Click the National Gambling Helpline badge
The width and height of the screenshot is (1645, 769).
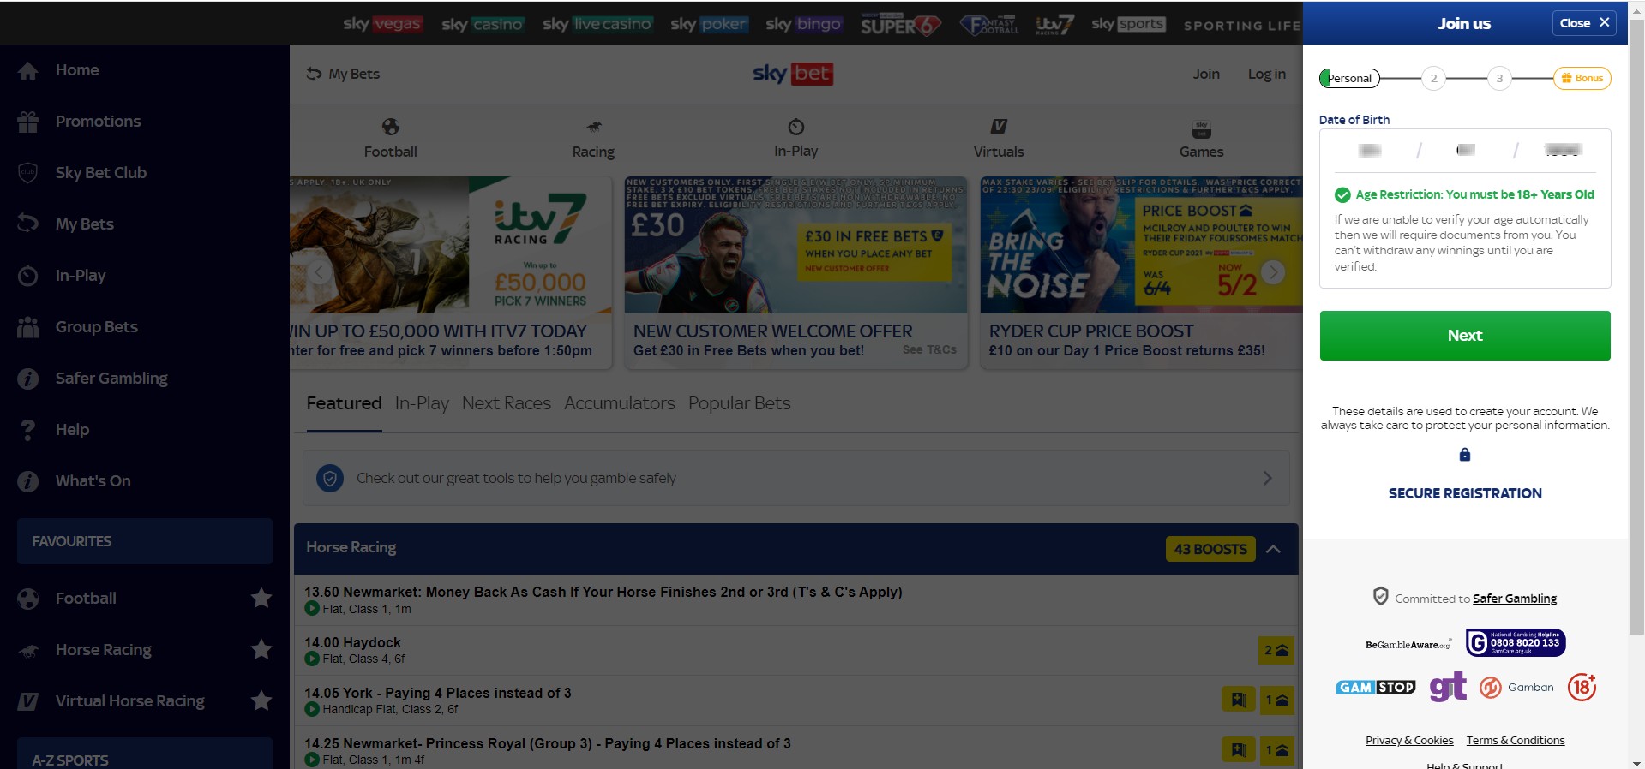pyautogui.click(x=1516, y=642)
